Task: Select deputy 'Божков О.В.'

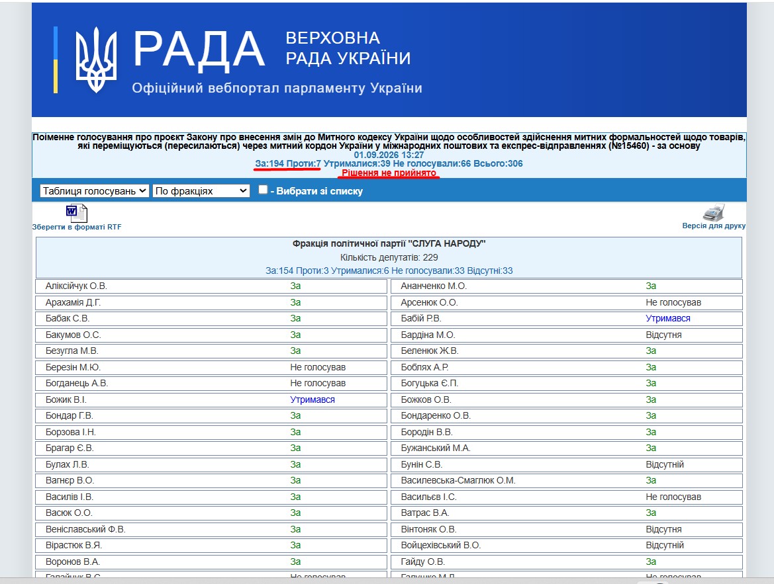Action: pos(426,399)
